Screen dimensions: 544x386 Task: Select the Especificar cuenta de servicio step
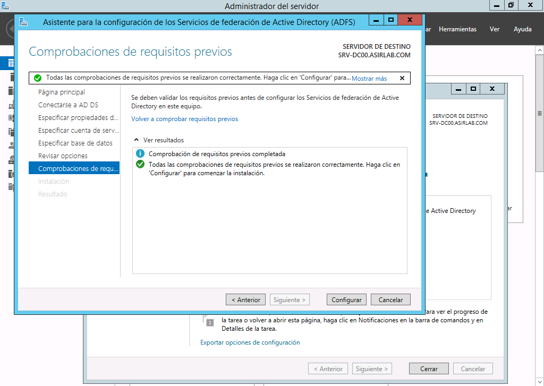pyautogui.click(x=79, y=131)
